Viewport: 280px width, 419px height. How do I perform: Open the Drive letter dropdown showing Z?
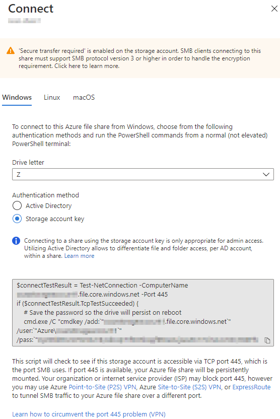(x=143, y=174)
